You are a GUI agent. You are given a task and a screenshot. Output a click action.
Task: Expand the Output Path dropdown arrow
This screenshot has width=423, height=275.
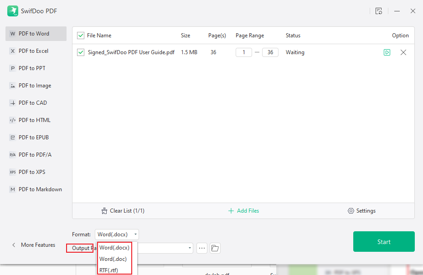tap(190, 248)
